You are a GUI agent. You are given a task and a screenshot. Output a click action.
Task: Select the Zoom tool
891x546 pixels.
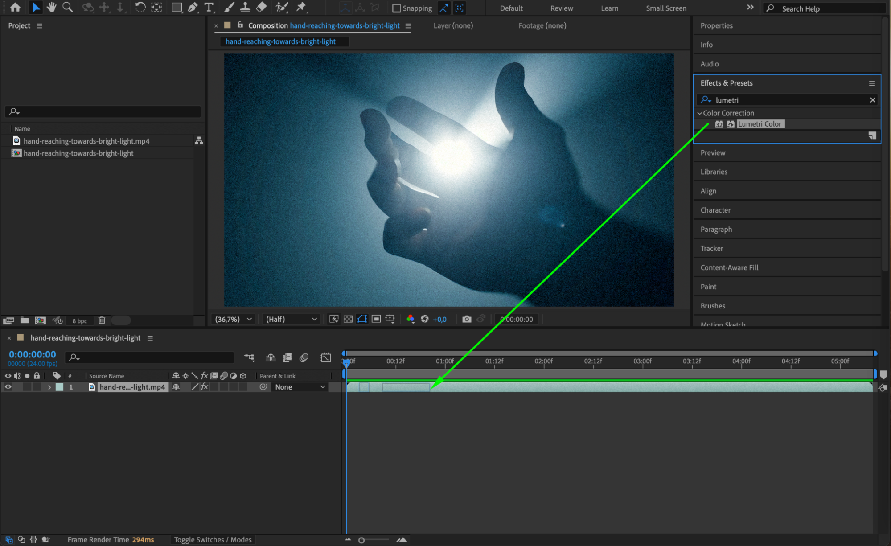point(67,7)
